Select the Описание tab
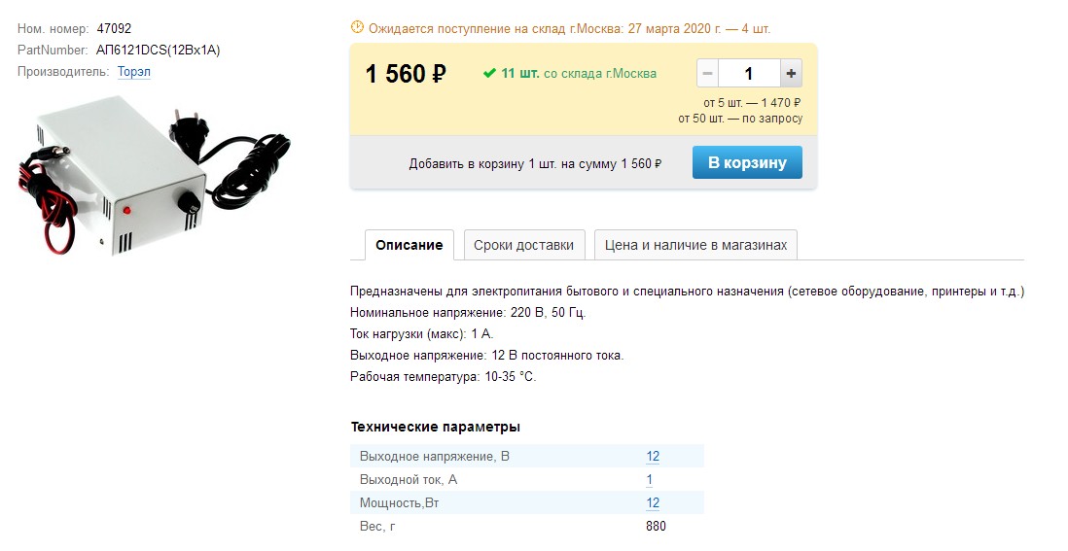The width and height of the screenshot is (1068, 551). pos(409,245)
